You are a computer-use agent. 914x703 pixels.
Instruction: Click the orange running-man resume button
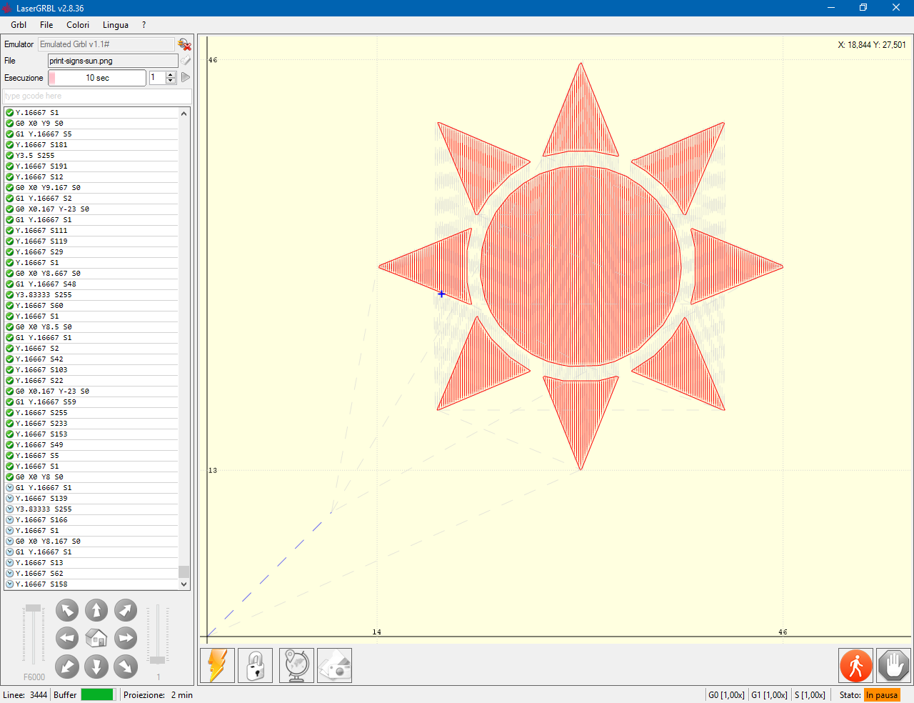856,666
